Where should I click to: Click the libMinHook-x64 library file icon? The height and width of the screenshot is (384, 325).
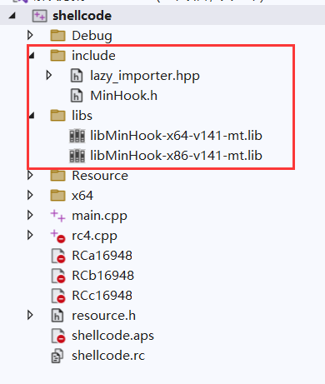[x=77, y=136]
